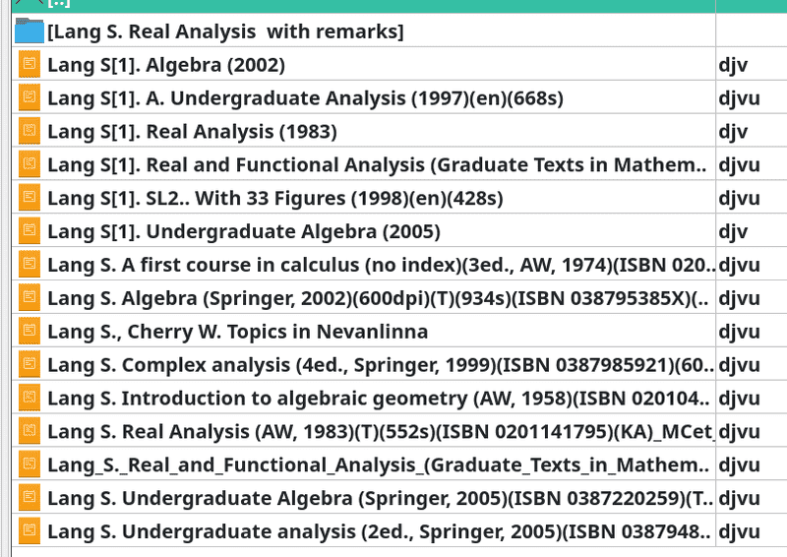Select Lang S. Real Analysis (AW, 1983)(T)(552s) file name

381,432
